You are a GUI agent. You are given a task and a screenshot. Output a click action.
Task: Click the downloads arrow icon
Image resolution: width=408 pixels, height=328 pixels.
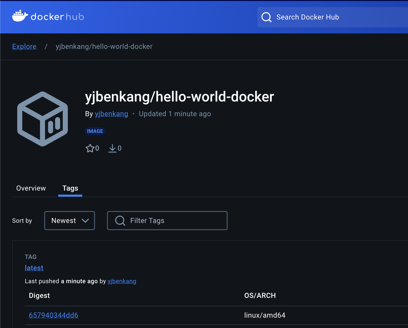112,148
